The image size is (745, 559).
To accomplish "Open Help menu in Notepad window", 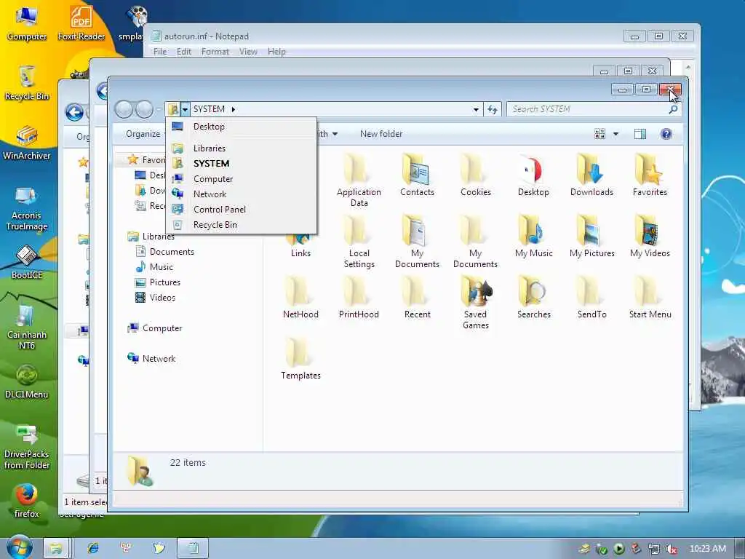I will coord(276,52).
